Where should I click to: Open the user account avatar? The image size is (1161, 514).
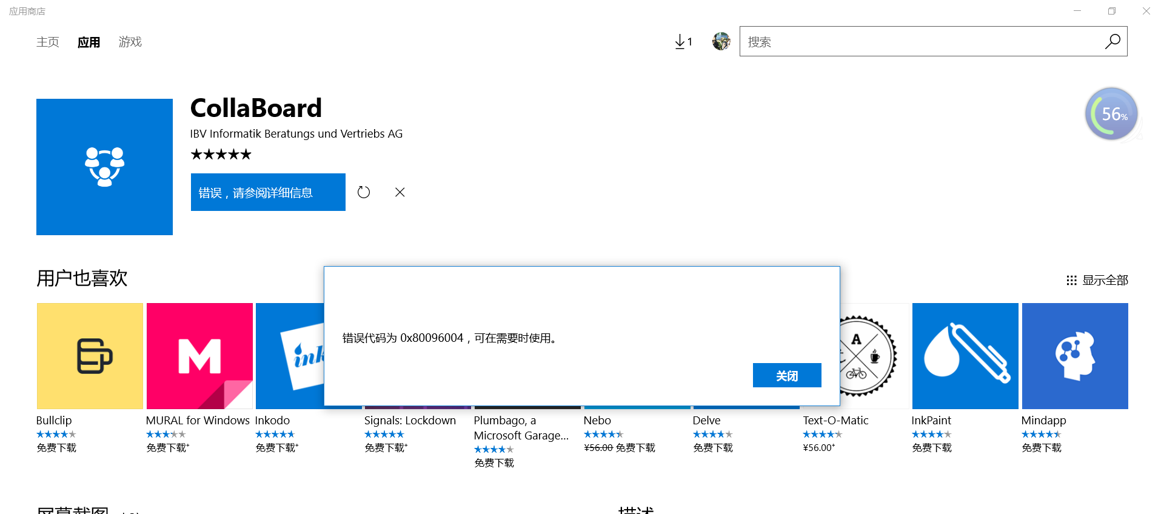pos(721,42)
